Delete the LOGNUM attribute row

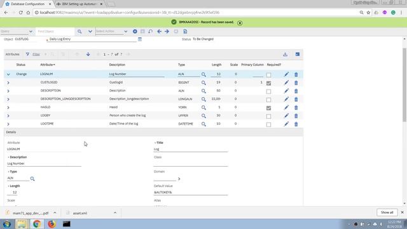pos(296,74)
